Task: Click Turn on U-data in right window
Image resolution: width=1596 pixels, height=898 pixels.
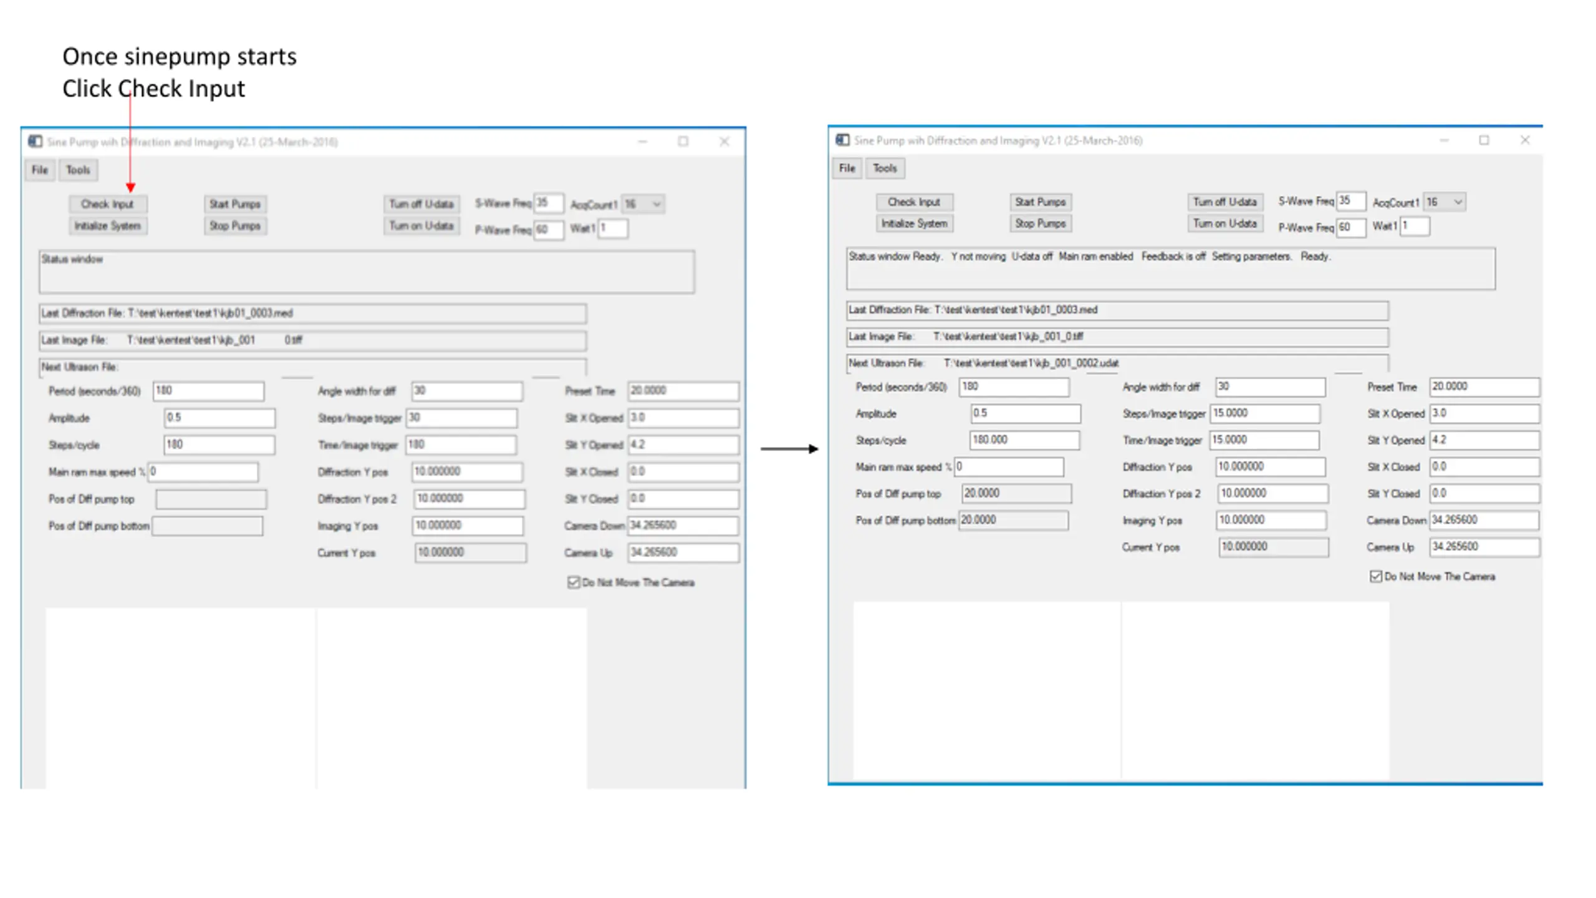Action: coord(1225,223)
